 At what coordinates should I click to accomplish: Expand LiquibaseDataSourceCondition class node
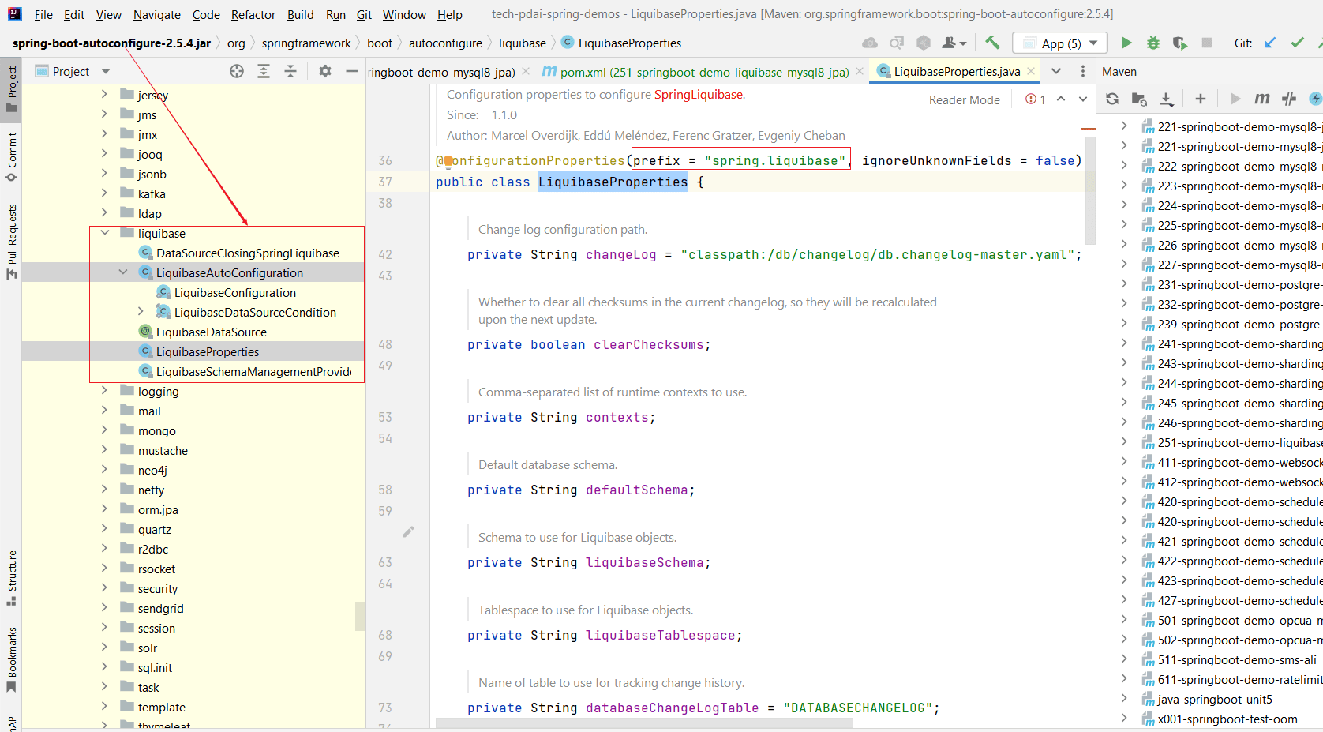click(x=140, y=312)
